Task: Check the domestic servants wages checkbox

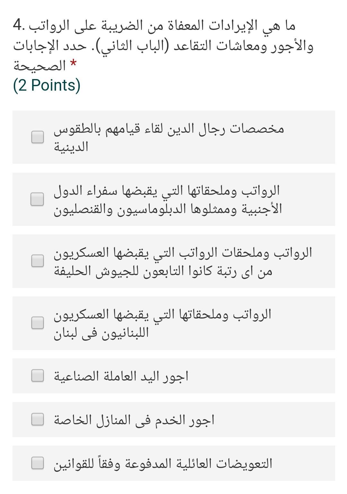Action: click(37, 419)
